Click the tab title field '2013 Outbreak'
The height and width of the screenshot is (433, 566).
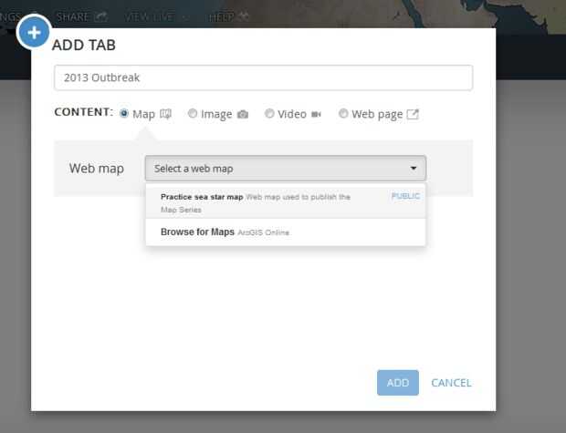pyautogui.click(x=263, y=77)
